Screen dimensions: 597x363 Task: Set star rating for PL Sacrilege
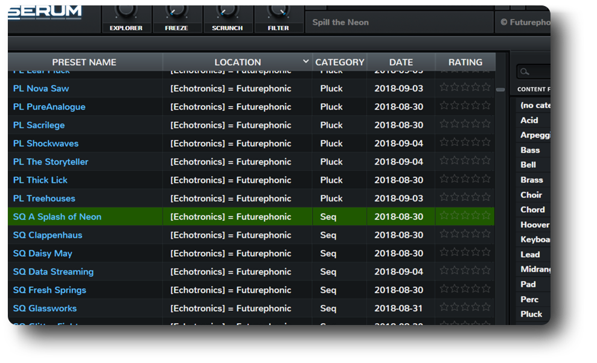click(465, 124)
